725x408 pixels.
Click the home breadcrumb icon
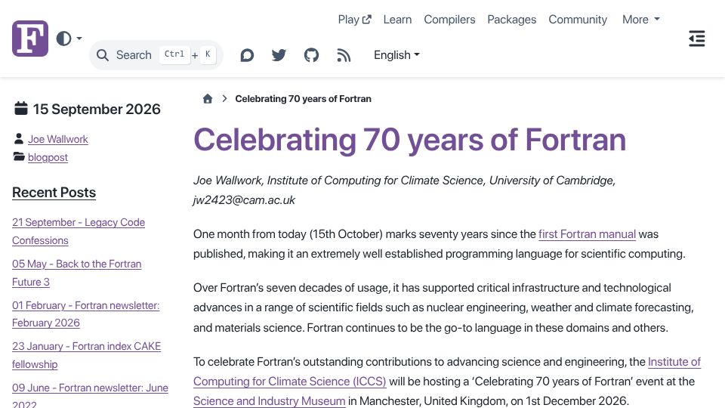(x=208, y=98)
